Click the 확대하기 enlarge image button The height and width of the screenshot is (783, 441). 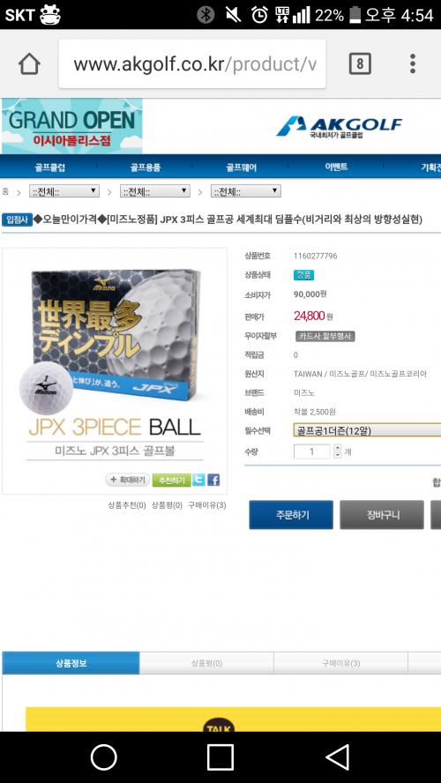pos(127,480)
